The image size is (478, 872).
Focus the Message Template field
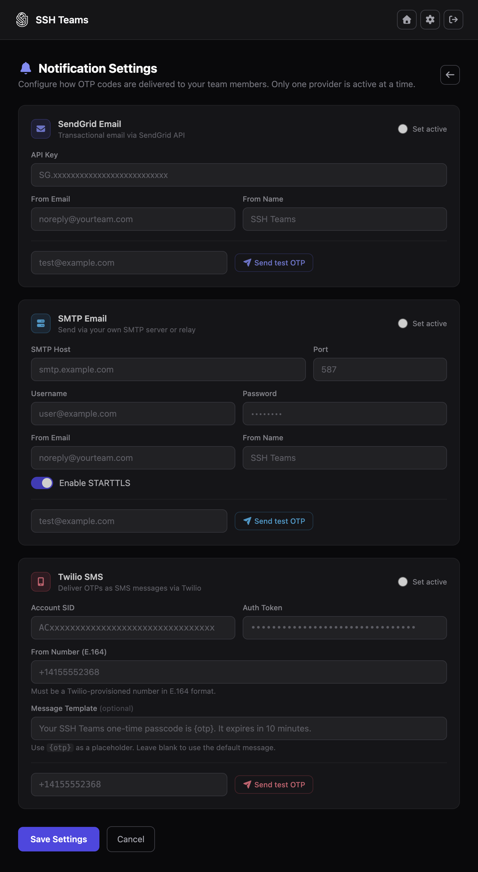(239, 728)
